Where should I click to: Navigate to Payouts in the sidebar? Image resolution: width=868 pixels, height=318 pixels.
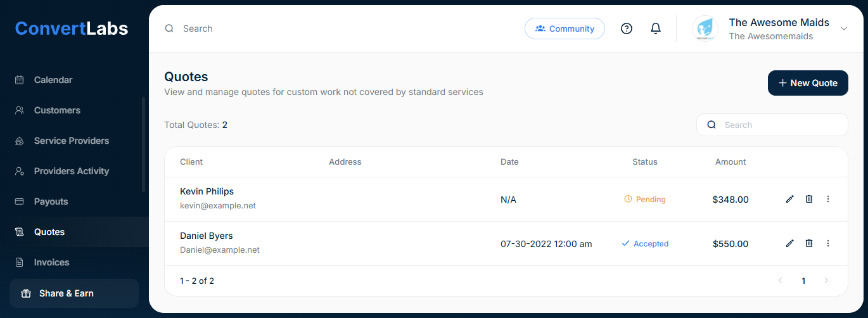[51, 201]
